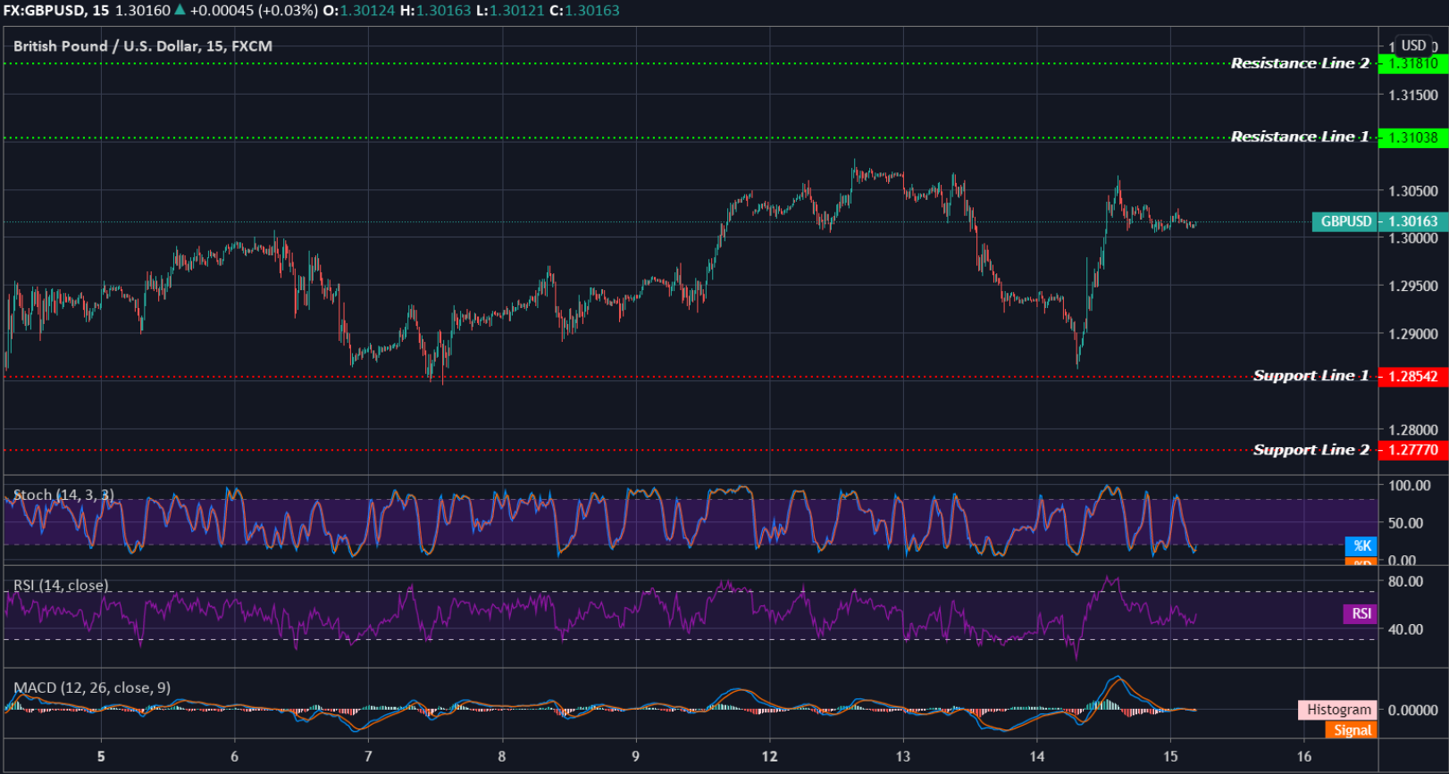
Task: Click the %K stochastic label
Action: [1361, 545]
